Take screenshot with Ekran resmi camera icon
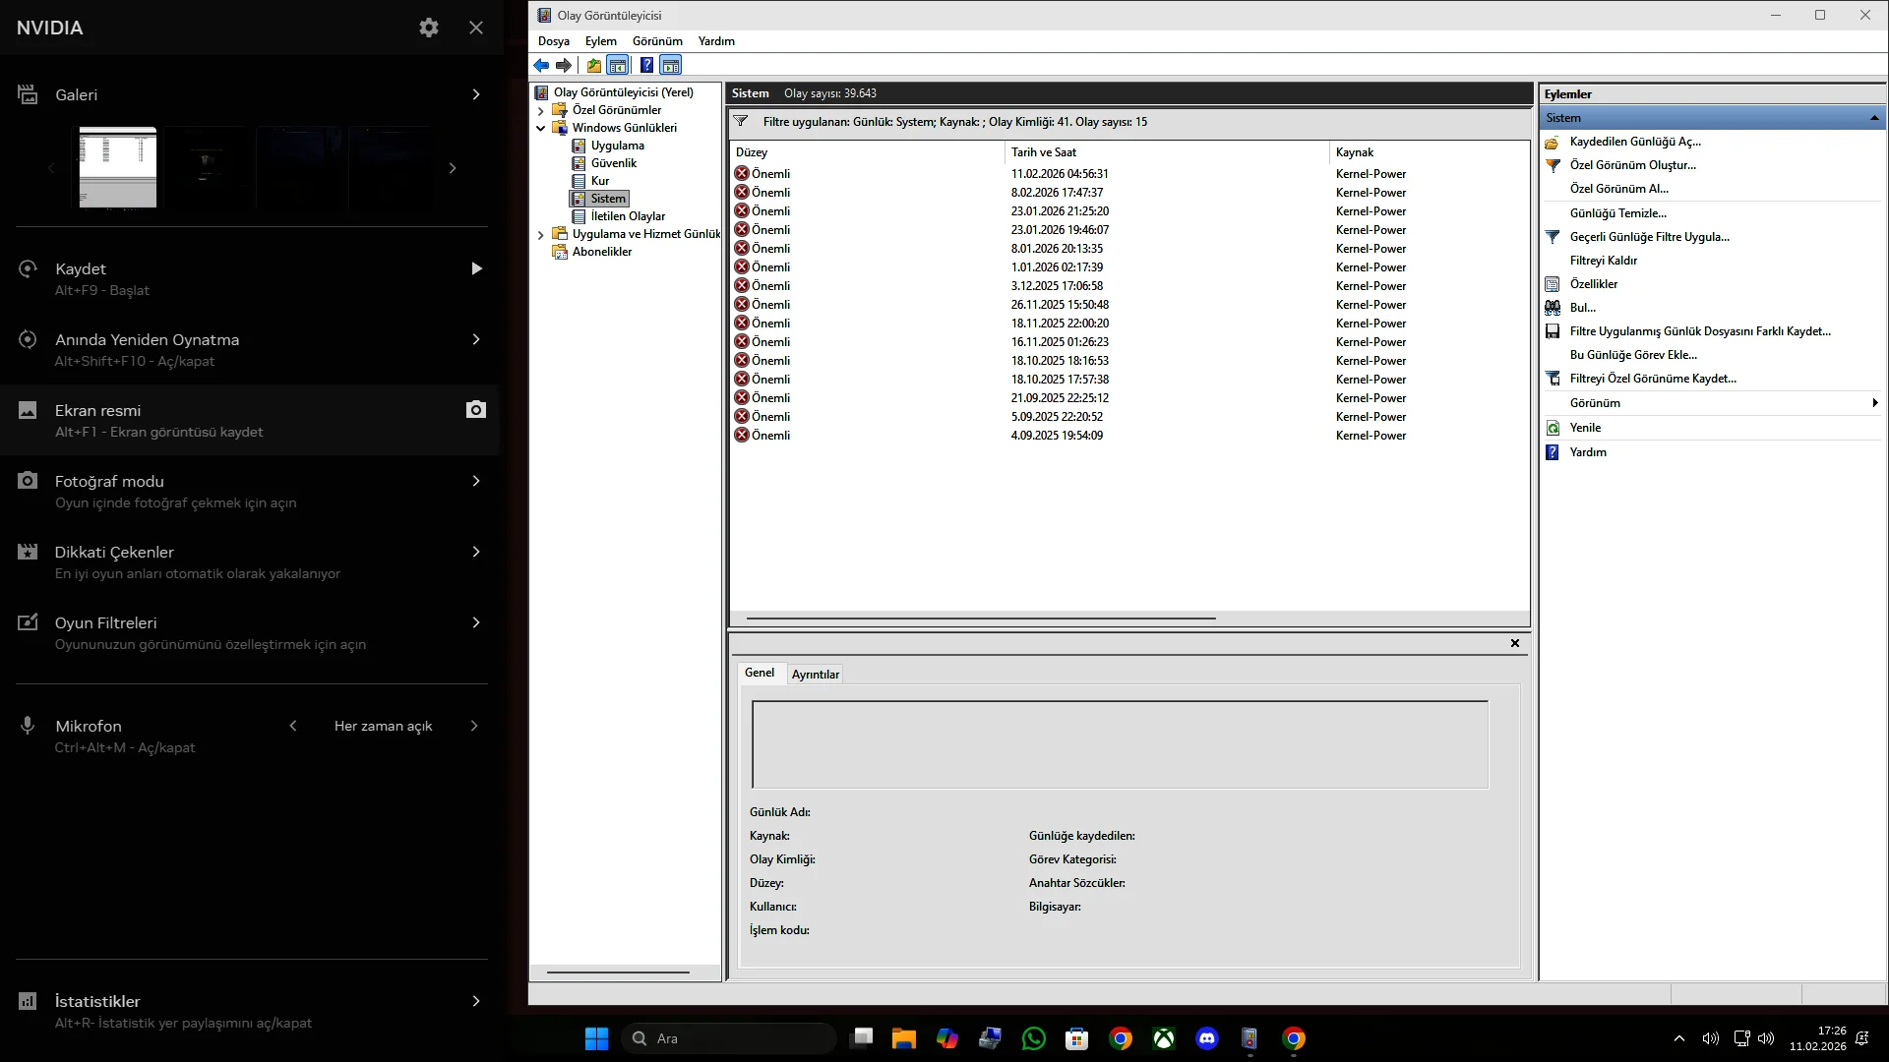 (x=476, y=410)
